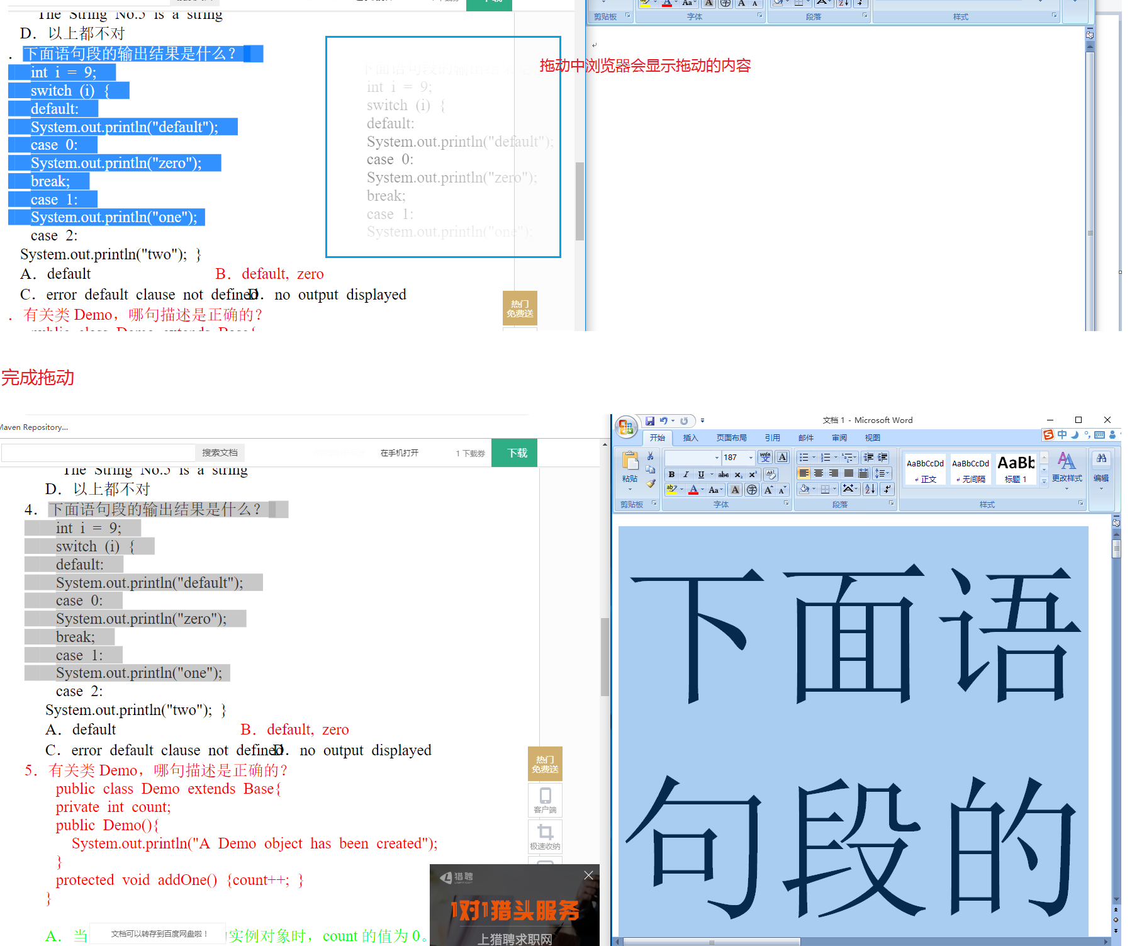The width and height of the screenshot is (1137, 946).
Task: Click the Sogou input method S icon
Action: [x=1048, y=435]
